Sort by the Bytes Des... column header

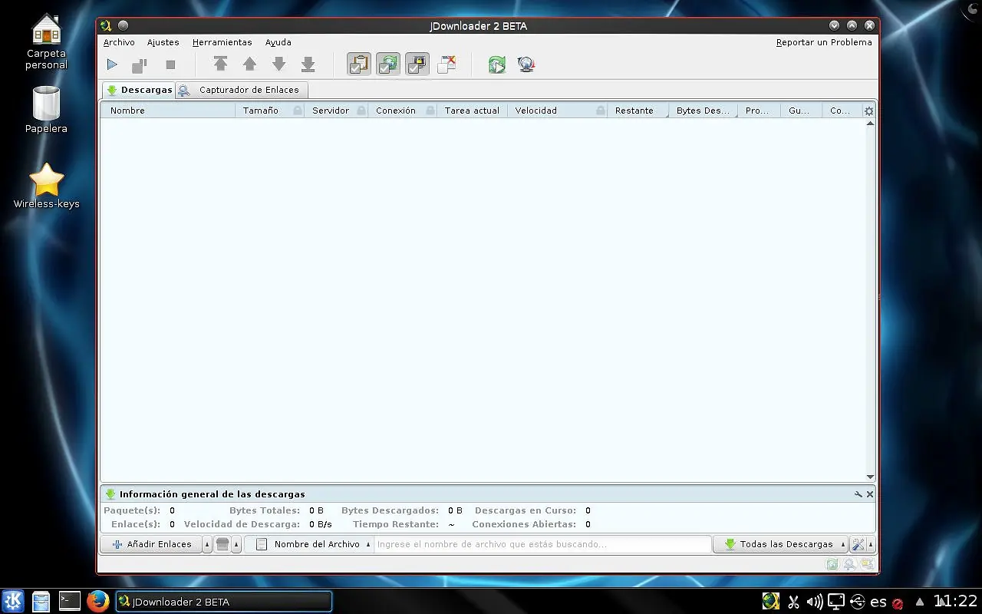pyautogui.click(x=703, y=111)
